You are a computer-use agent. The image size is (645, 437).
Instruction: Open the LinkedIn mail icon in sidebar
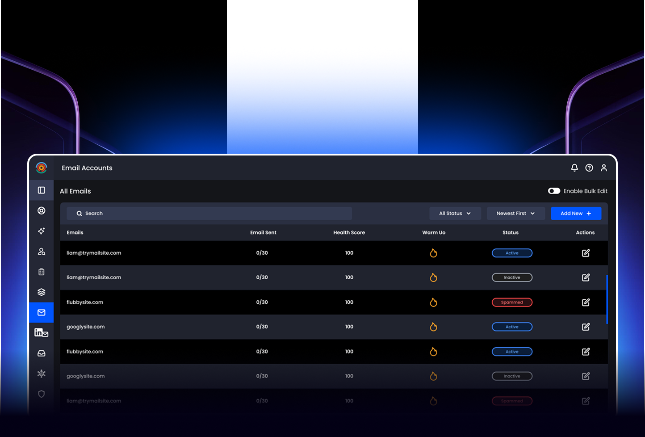point(42,333)
